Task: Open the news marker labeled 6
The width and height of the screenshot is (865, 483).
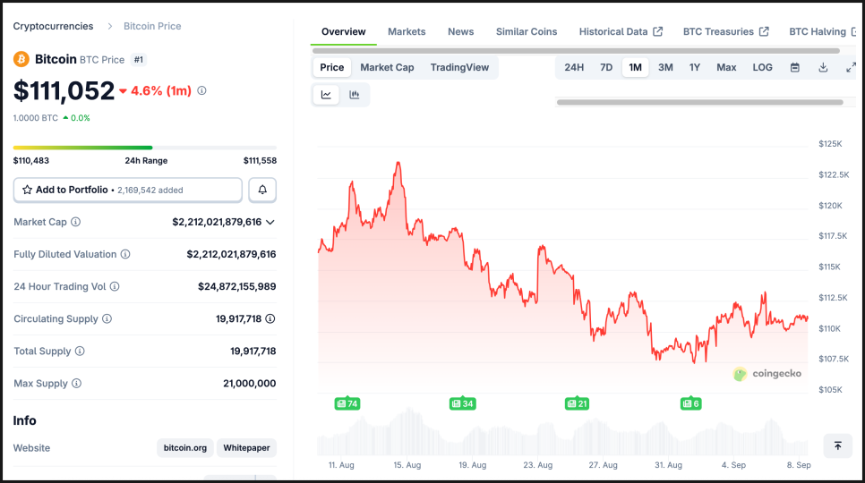Action: 690,403
